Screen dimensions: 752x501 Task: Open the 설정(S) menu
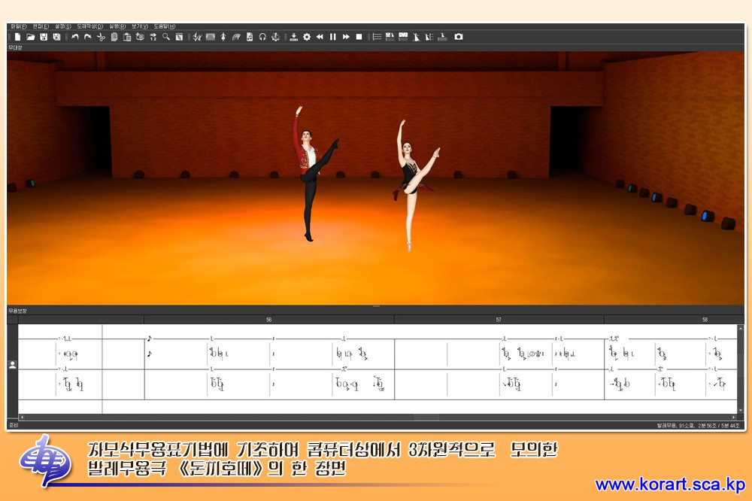tap(63, 26)
